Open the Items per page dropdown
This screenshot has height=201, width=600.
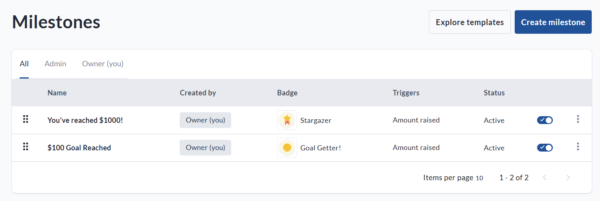[479, 178]
